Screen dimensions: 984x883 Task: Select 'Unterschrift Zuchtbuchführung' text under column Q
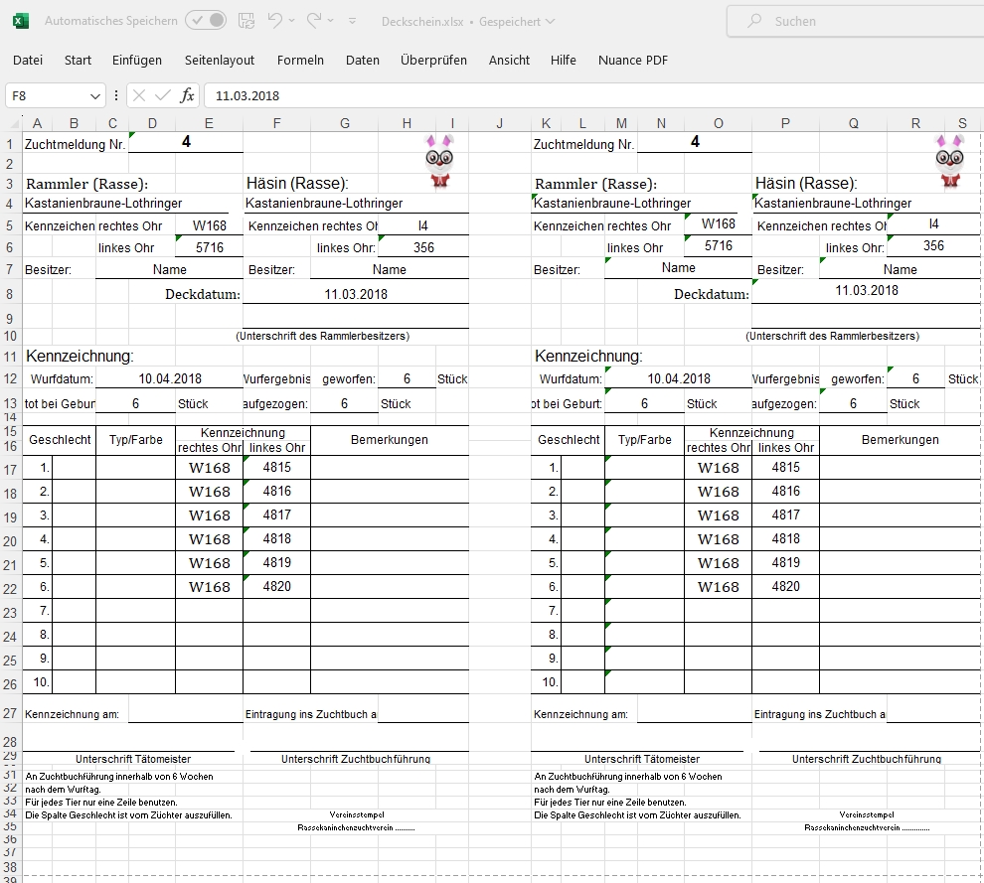(866, 759)
